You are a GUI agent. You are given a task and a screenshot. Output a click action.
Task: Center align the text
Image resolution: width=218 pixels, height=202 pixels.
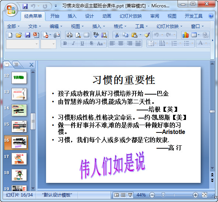click(x=121, y=43)
